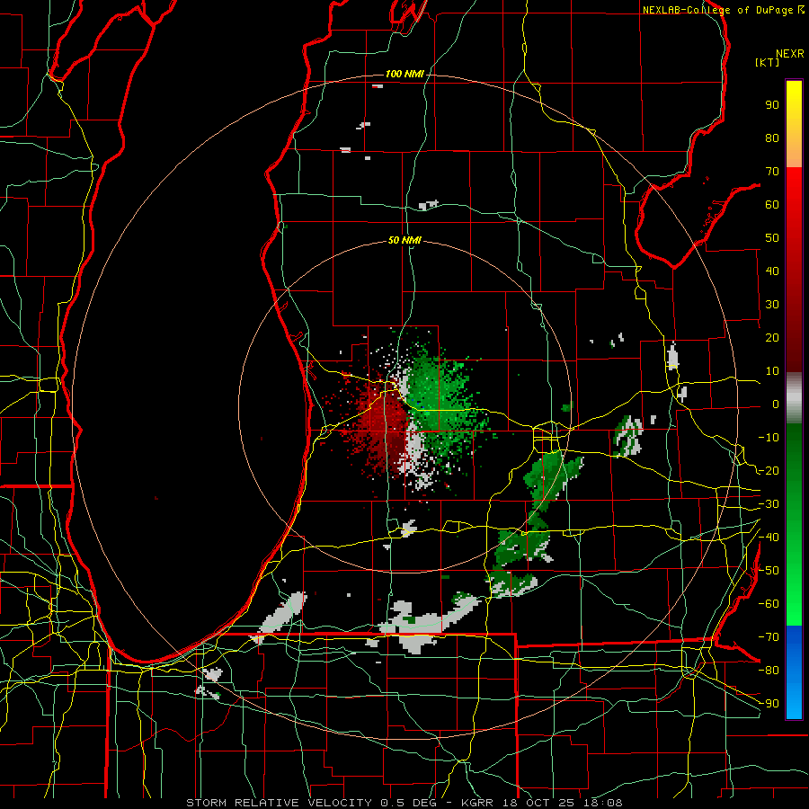Image resolution: width=809 pixels, height=809 pixels.
Task: Click the -10 value on the velocity scale
Action: pyautogui.click(x=769, y=438)
